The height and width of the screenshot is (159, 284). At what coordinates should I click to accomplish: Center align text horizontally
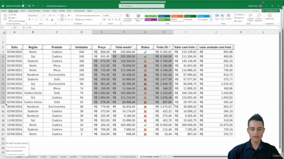(x=62, y=19)
